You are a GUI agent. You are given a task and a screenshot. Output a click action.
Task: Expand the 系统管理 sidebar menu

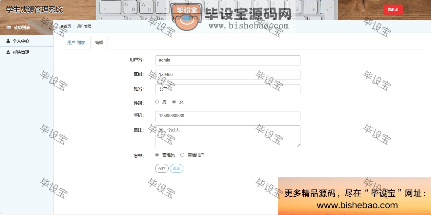tap(21, 52)
